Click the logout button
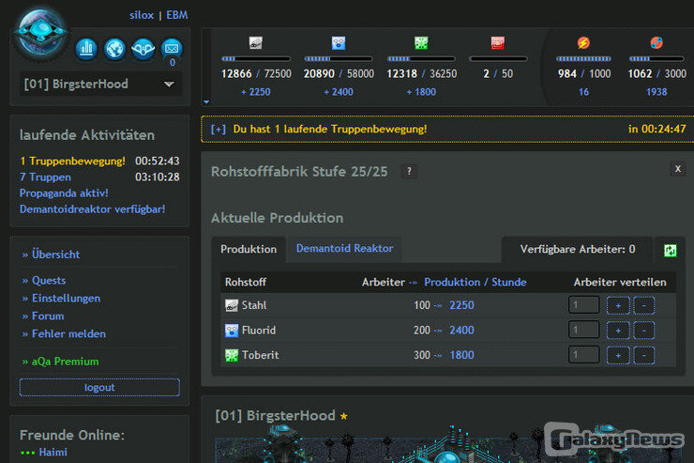The height and width of the screenshot is (463, 694). 99,387
